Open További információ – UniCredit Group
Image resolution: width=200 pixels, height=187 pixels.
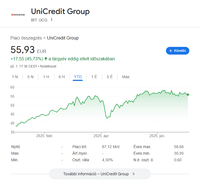click(100, 174)
